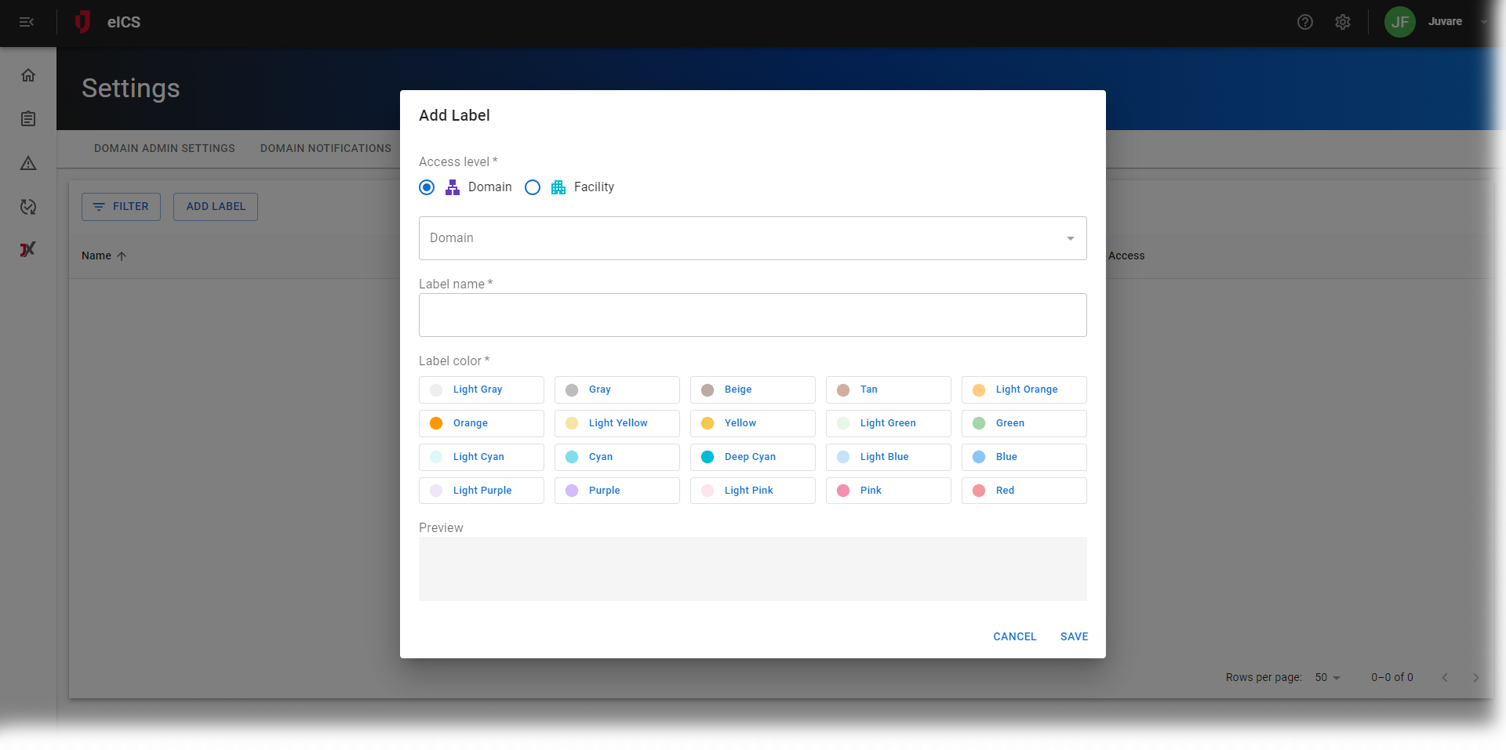Viewport: 1506px width, 750px height.
Task: Open the JX application icon at sidebar bottom
Action: pyautogui.click(x=28, y=249)
